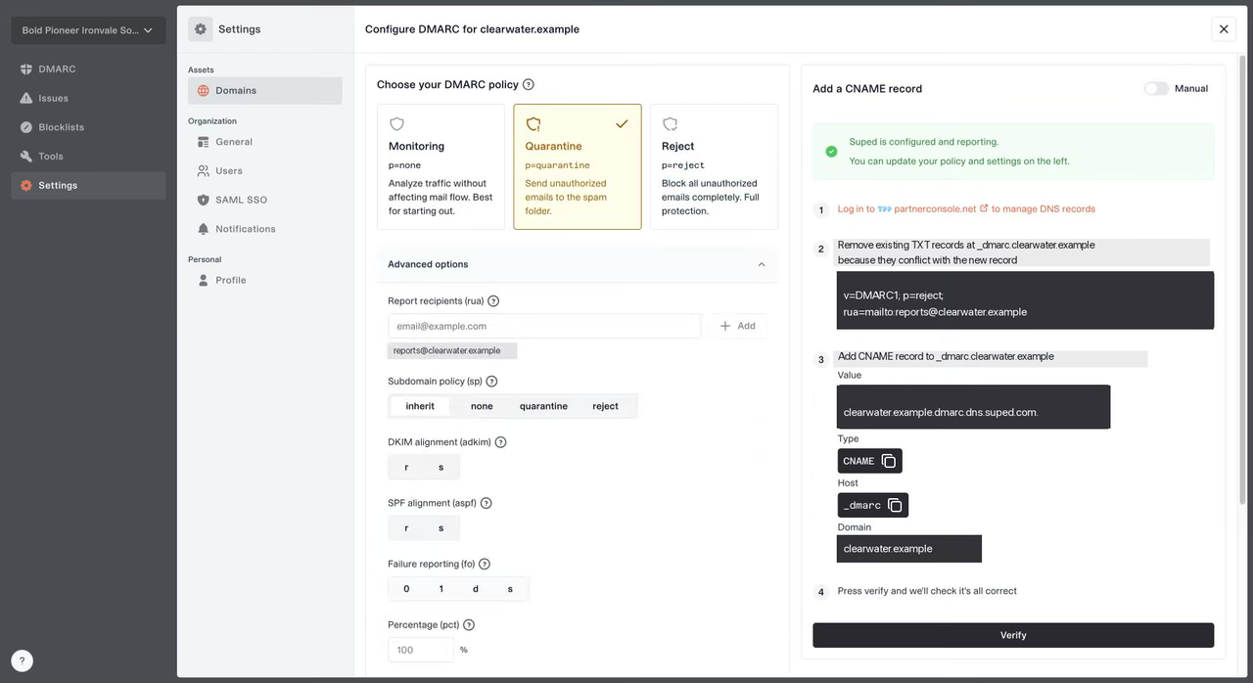Click the clearwater.example.dmarc.dns.suped.com value
This screenshot has height=683, width=1253.
coord(974,407)
